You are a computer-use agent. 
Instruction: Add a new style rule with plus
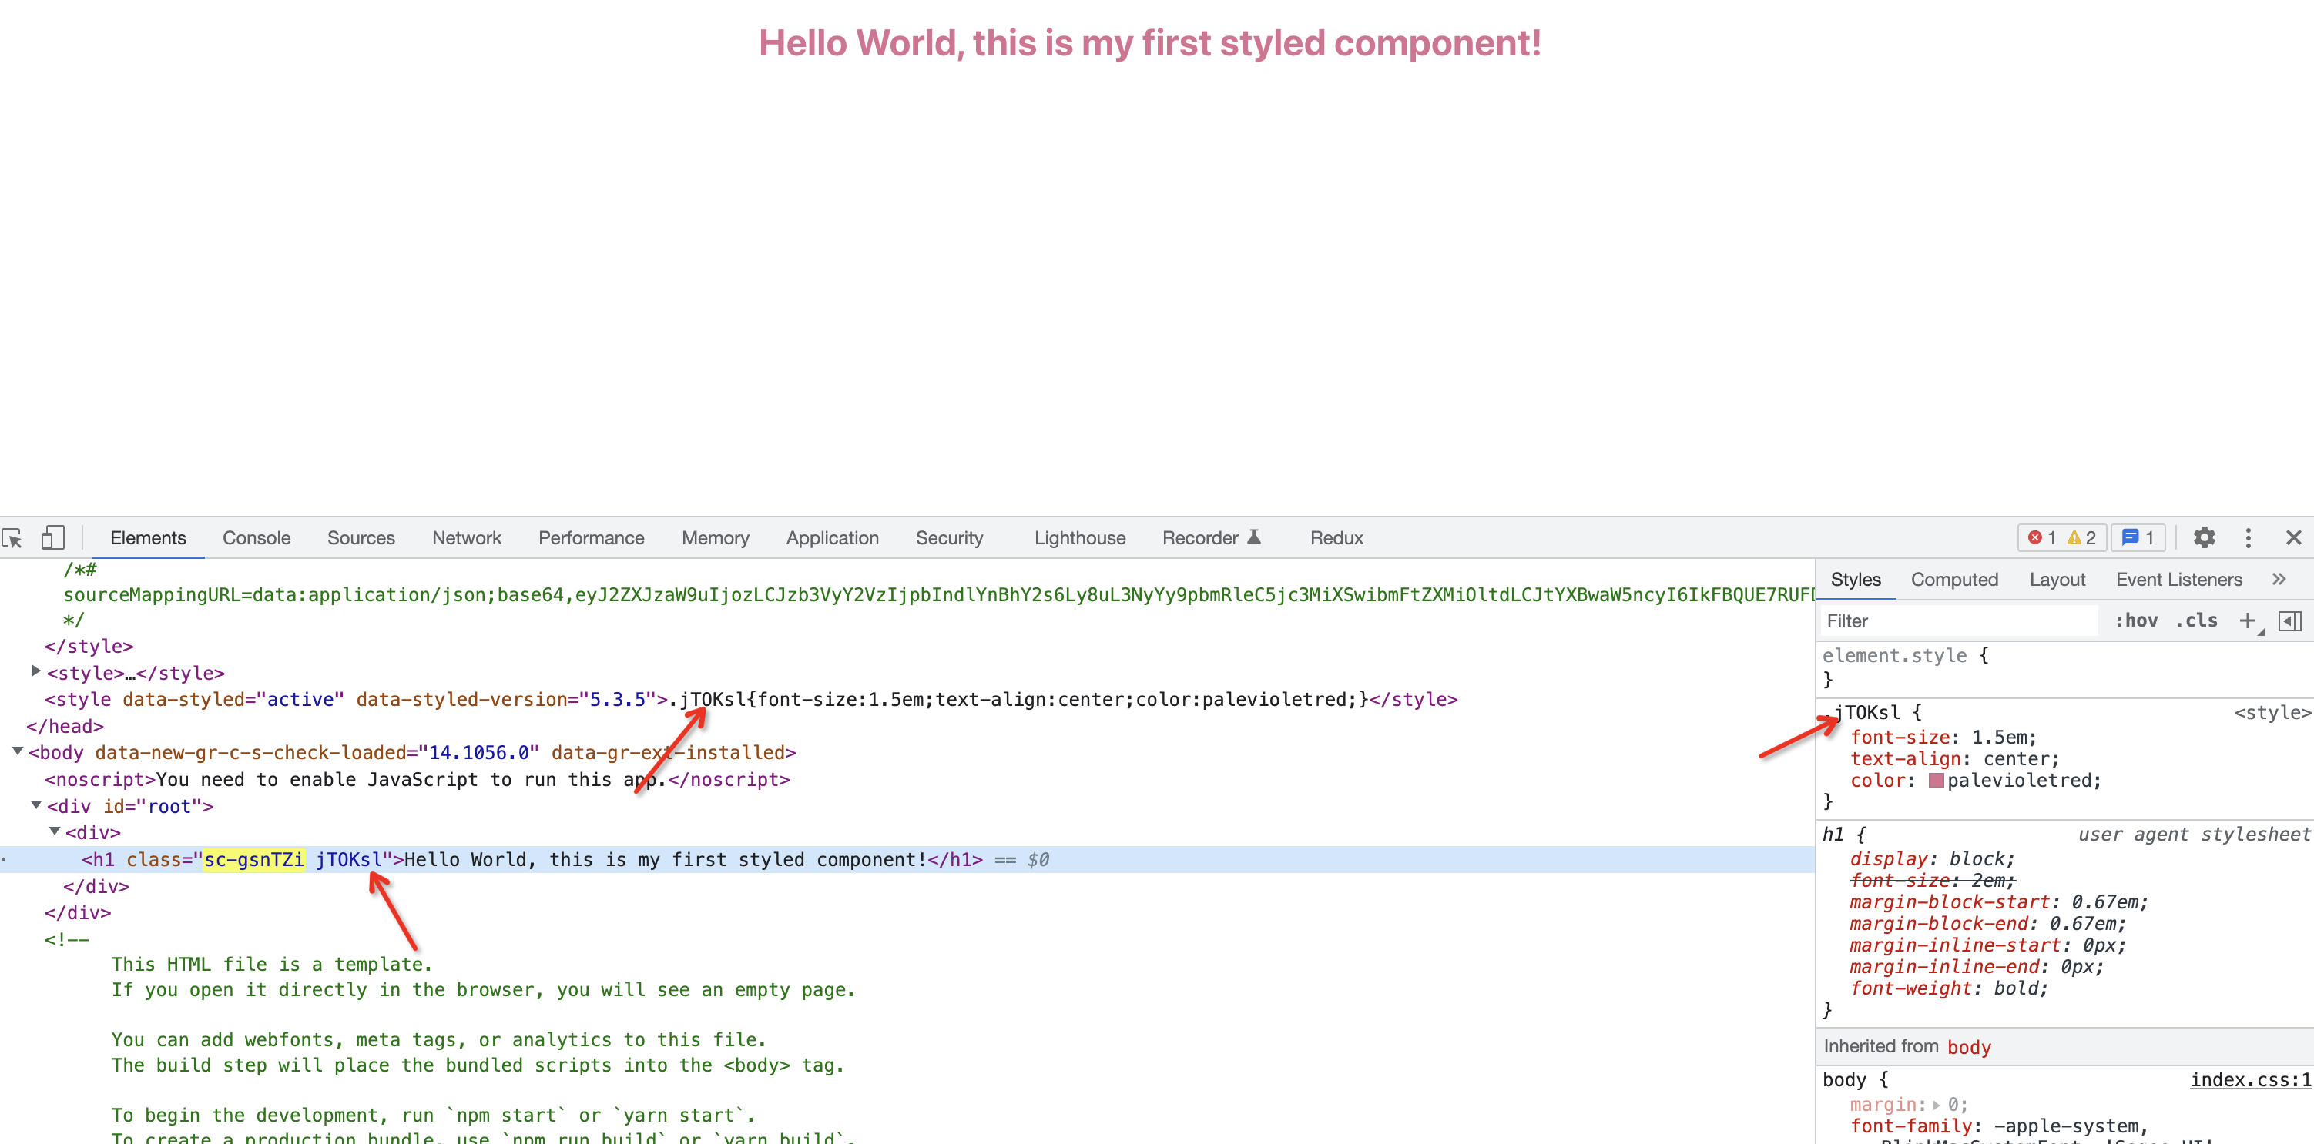[2248, 621]
